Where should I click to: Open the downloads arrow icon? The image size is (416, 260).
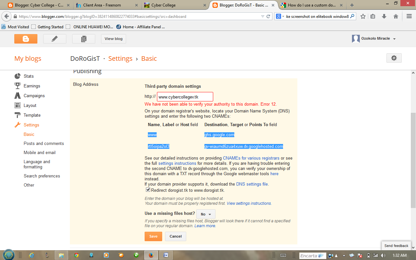(x=384, y=16)
